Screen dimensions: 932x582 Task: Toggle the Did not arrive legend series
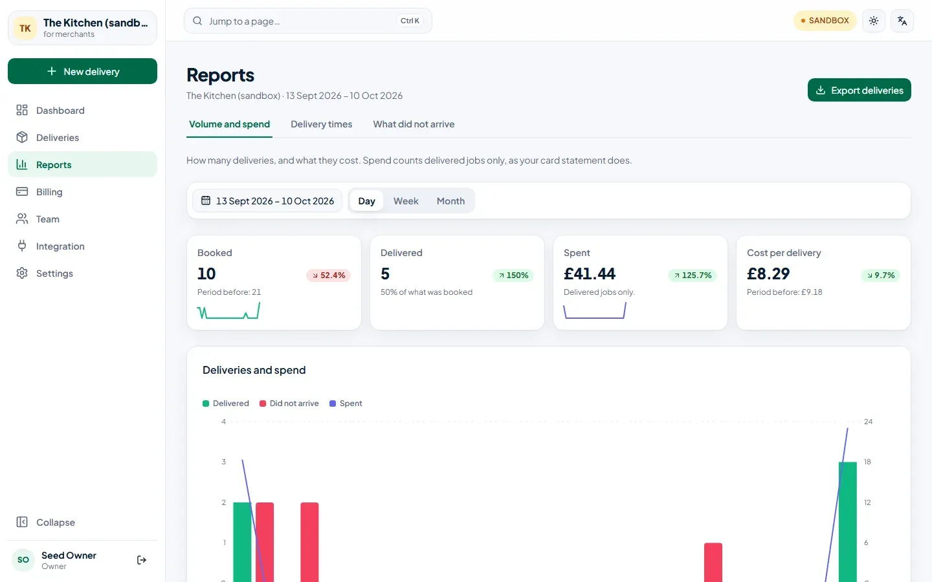click(x=289, y=404)
